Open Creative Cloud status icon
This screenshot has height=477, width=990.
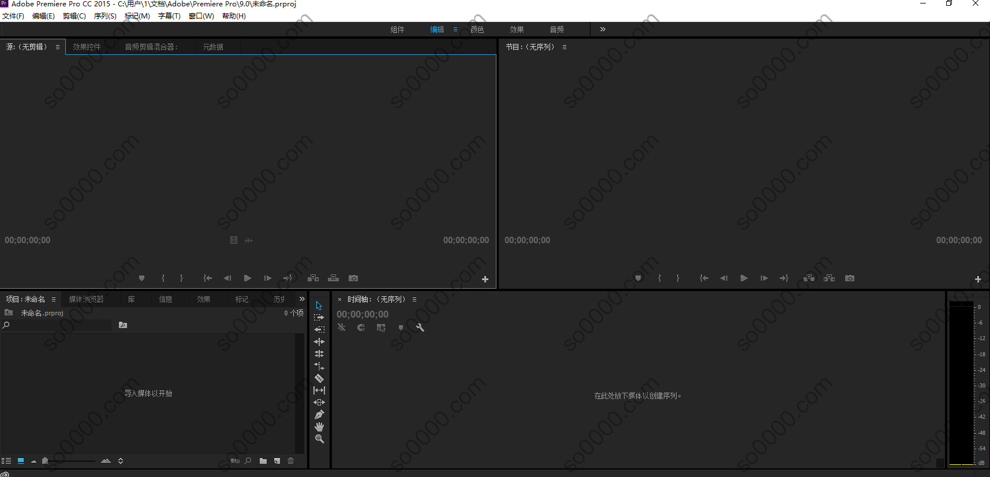pos(5,474)
